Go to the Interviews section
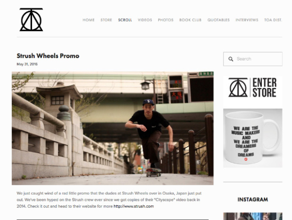The width and height of the screenshot is (292, 220). [x=247, y=20]
